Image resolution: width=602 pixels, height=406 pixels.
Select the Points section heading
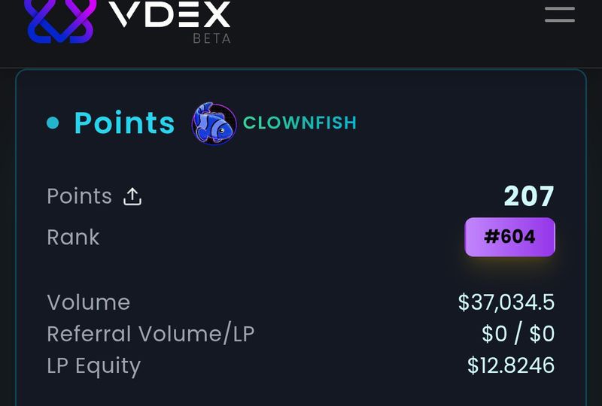(124, 123)
